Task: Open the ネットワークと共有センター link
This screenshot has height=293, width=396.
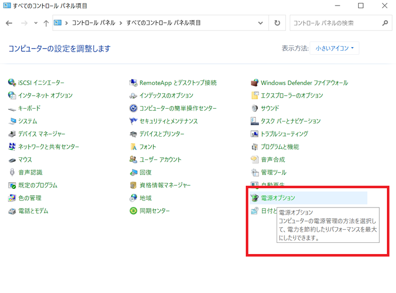Action: (x=49, y=147)
